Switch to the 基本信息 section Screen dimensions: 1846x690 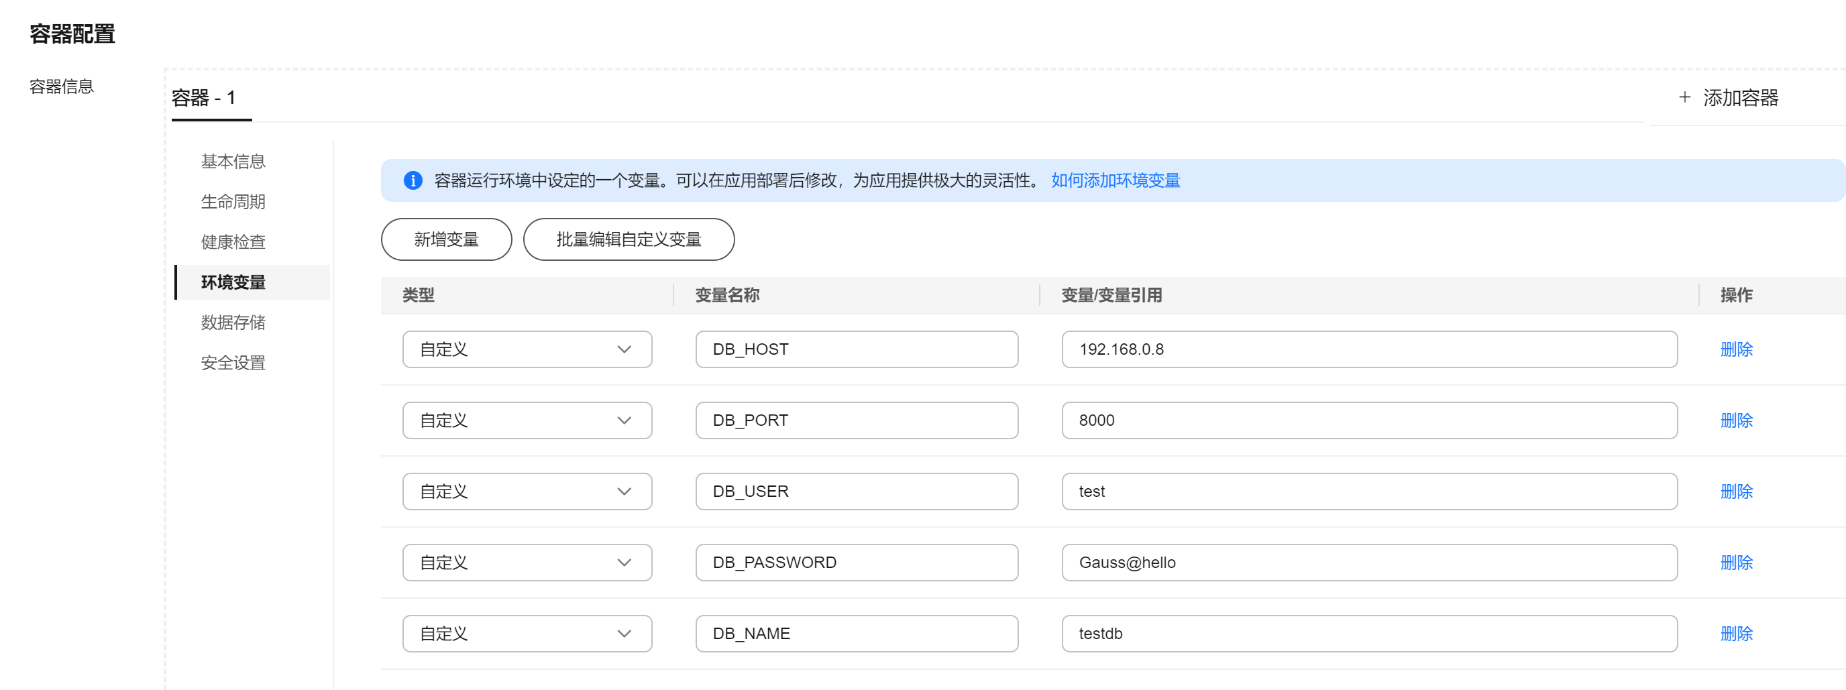point(233,162)
